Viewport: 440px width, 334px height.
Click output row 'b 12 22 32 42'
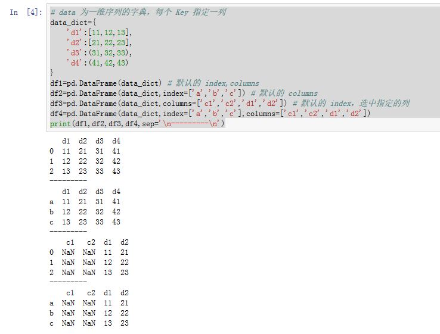click(x=85, y=212)
